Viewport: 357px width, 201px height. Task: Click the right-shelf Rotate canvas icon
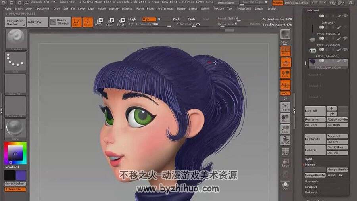pos(285,140)
